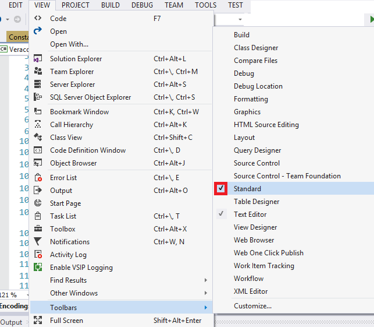Click the Solution Explorer icon
Viewport: 374px width, 327px height.
point(38,58)
